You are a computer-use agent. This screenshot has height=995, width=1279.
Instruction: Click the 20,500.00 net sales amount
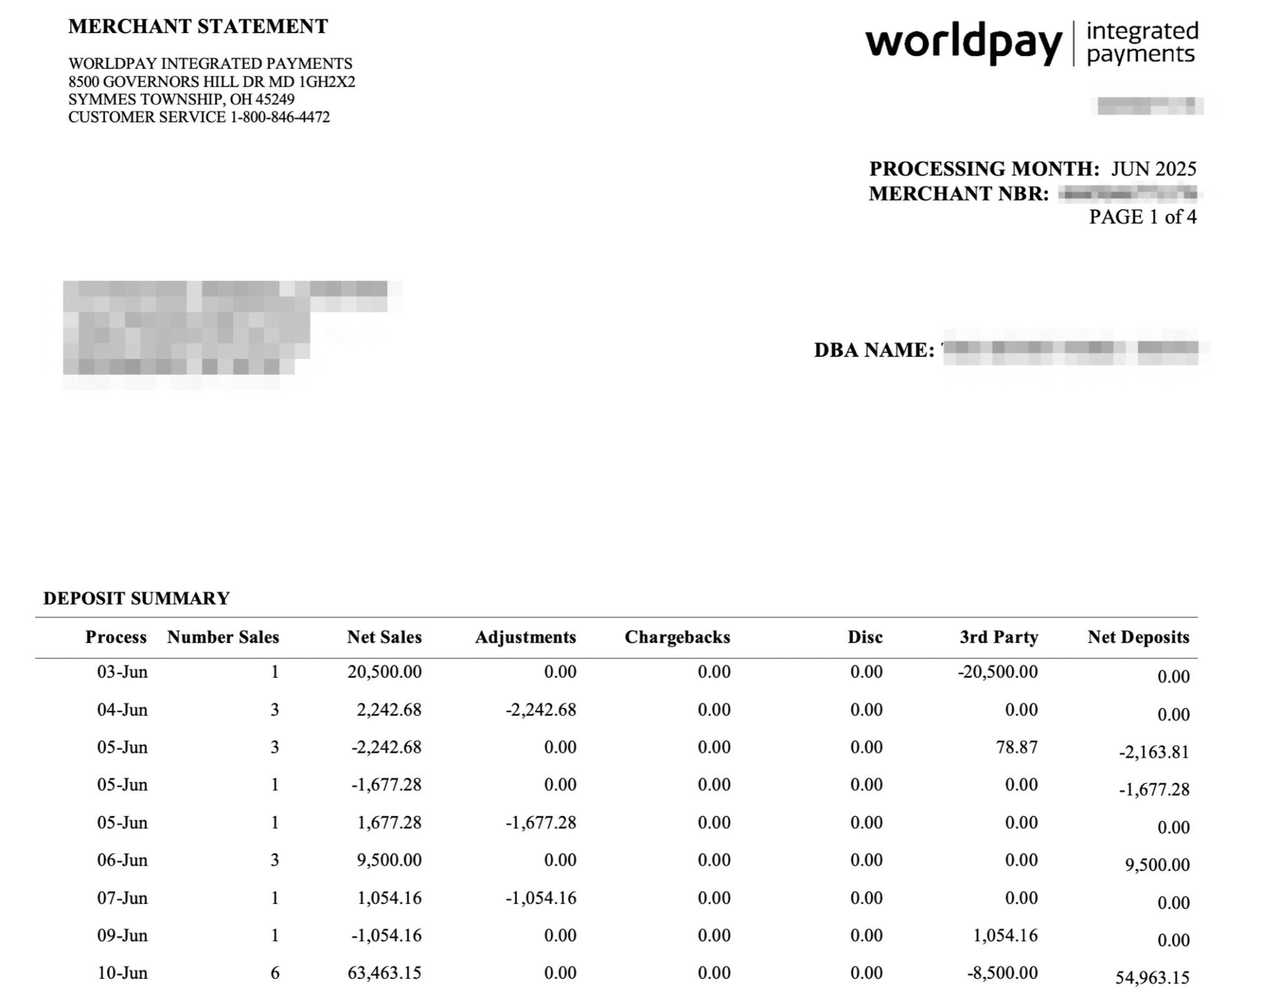point(385,672)
